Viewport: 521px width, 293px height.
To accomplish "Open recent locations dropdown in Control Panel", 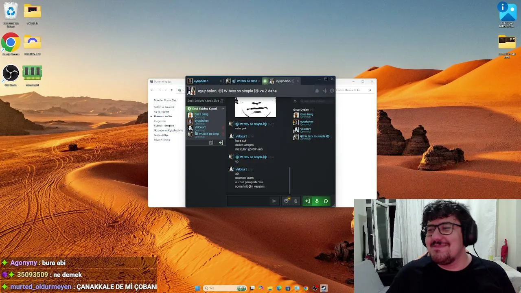I will pos(165,90).
